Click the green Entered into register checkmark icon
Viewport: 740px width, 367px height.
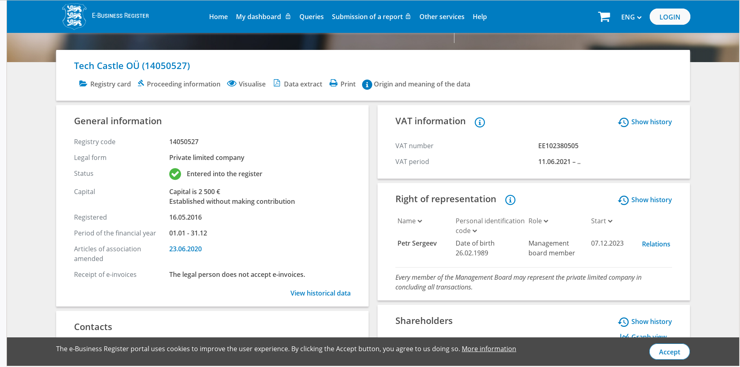click(175, 174)
